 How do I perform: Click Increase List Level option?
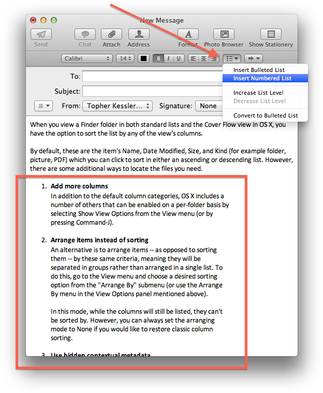(x=258, y=93)
